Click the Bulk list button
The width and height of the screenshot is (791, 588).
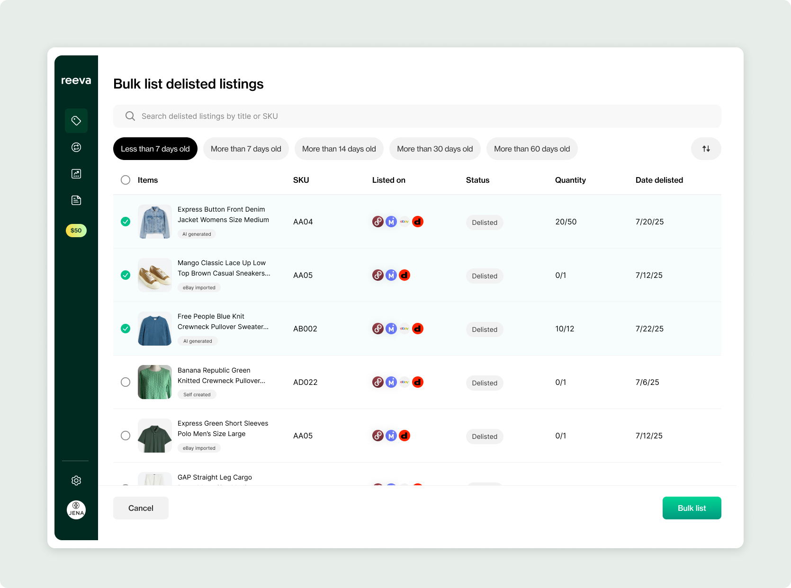(692, 508)
